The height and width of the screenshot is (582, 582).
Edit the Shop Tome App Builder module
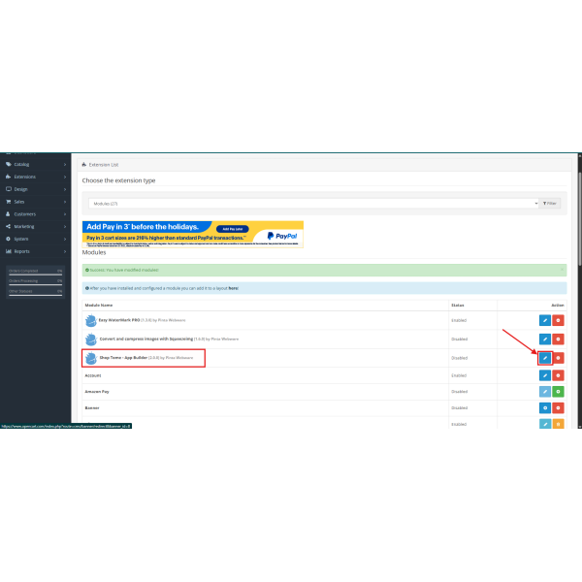(544, 358)
